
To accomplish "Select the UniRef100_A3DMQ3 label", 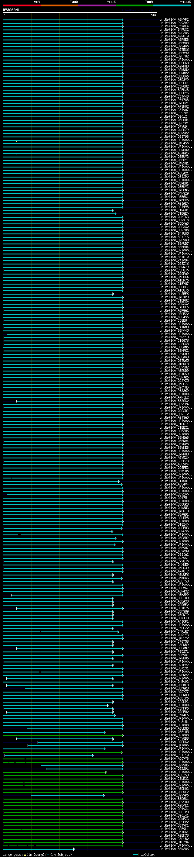I will click(x=174, y=789).
